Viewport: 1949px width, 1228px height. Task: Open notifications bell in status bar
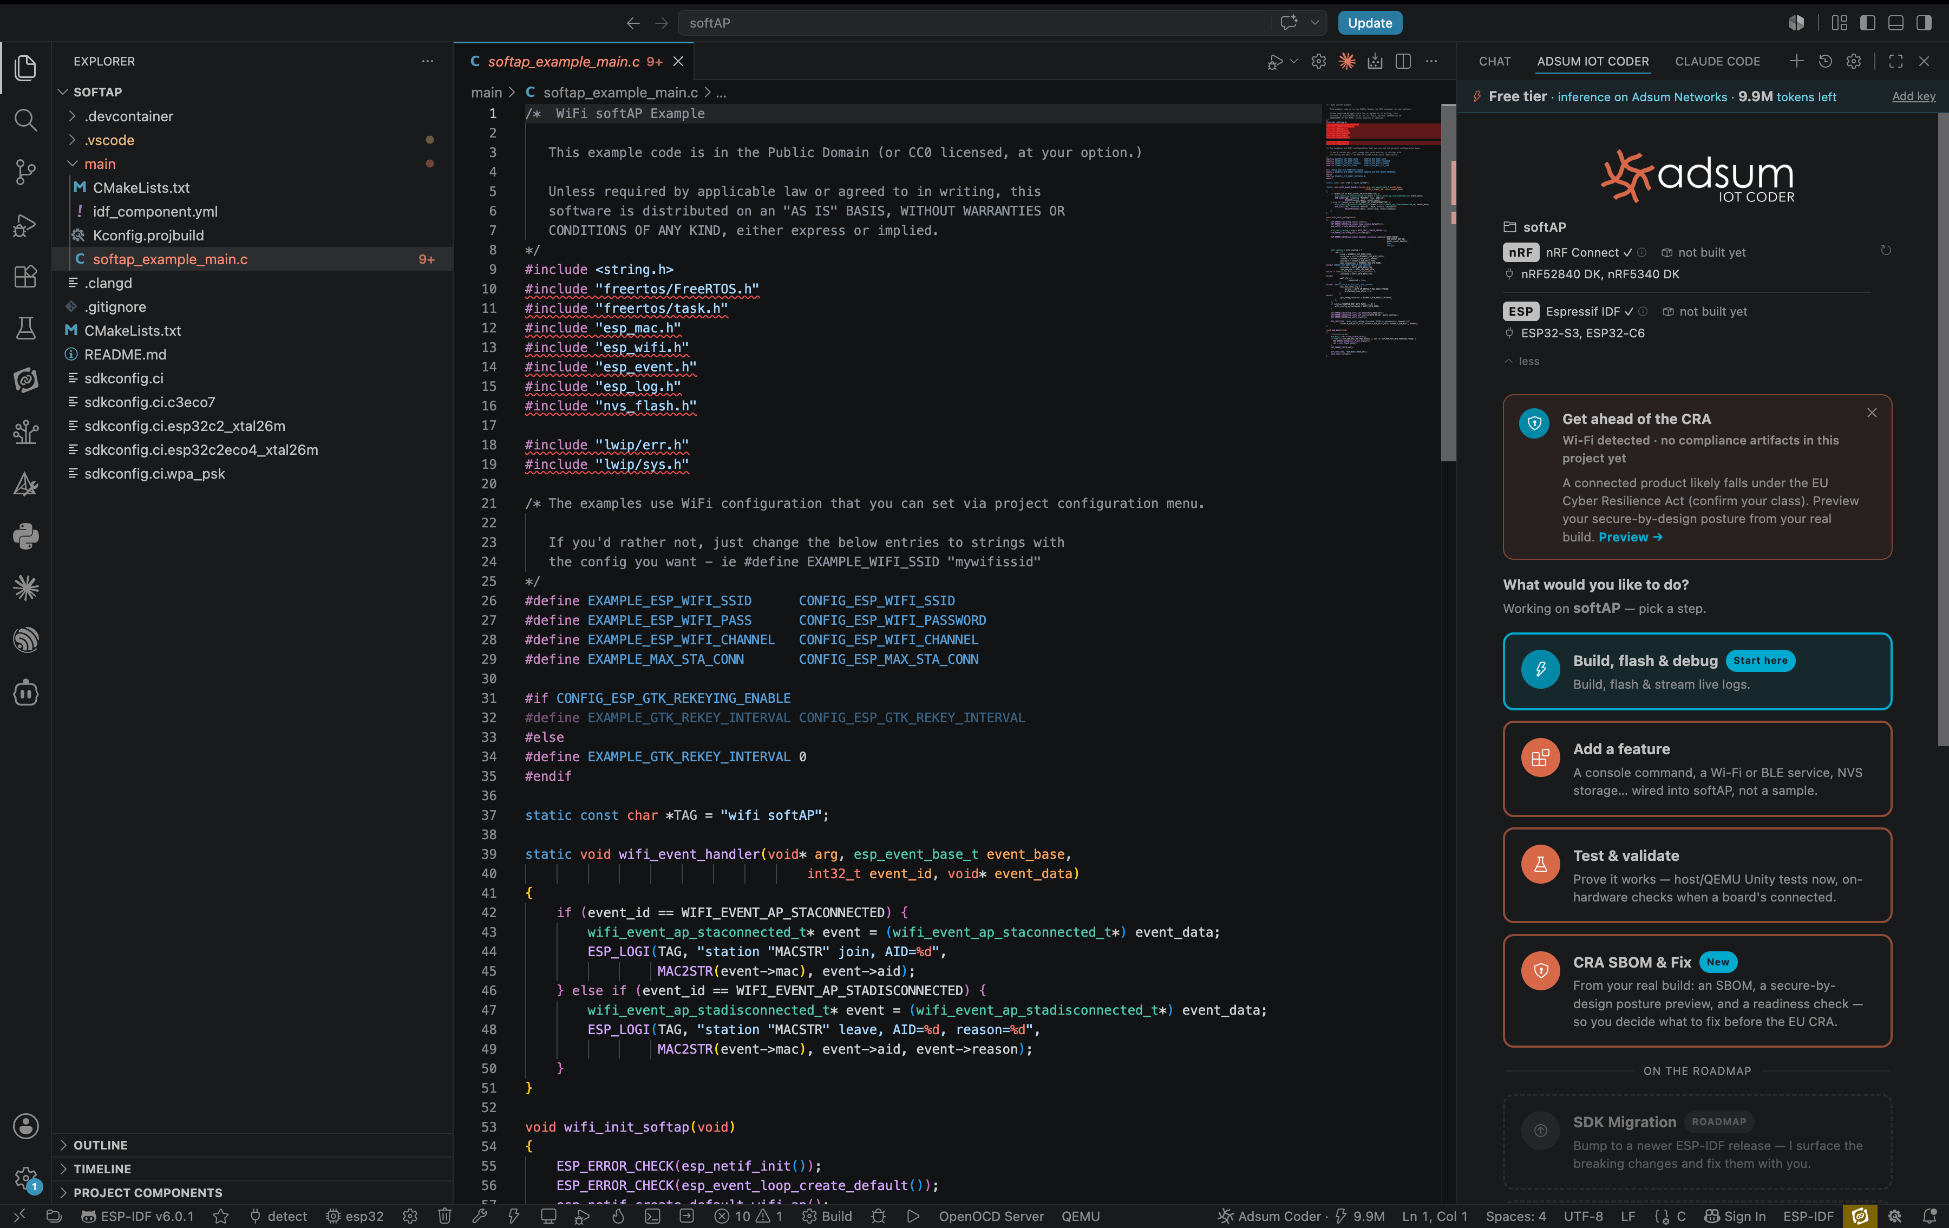pyautogui.click(x=1930, y=1216)
